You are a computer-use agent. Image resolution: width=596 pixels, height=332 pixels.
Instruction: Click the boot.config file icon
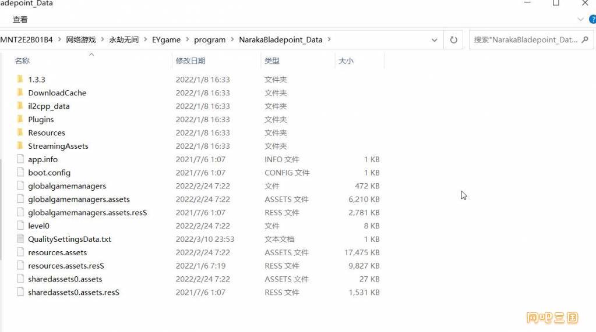tap(20, 172)
